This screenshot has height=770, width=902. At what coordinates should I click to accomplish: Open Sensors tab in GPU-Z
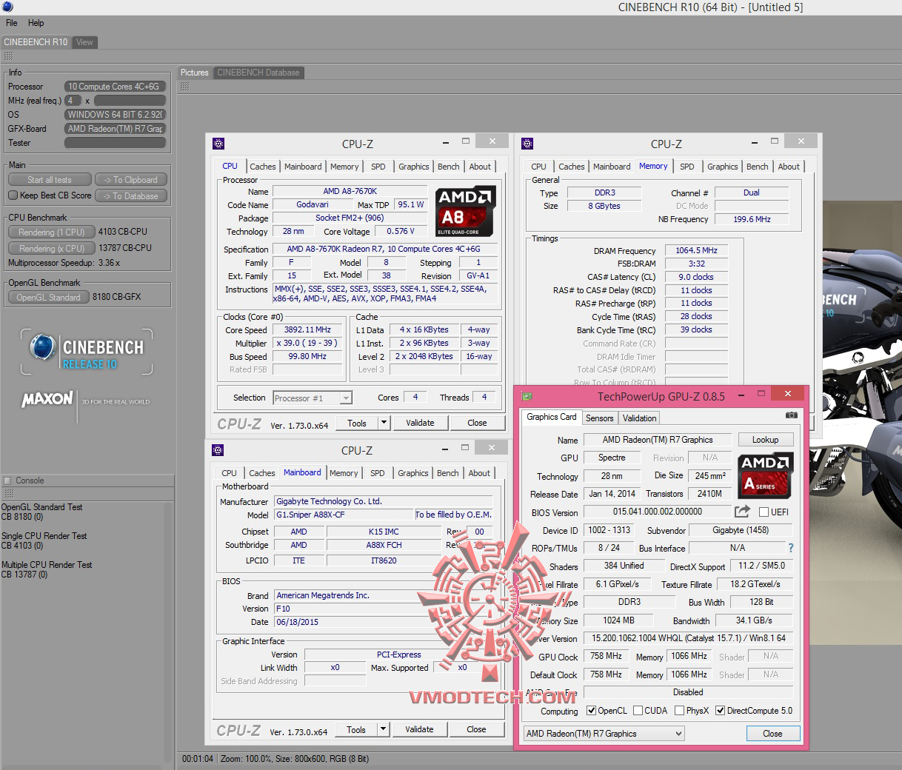coord(600,418)
